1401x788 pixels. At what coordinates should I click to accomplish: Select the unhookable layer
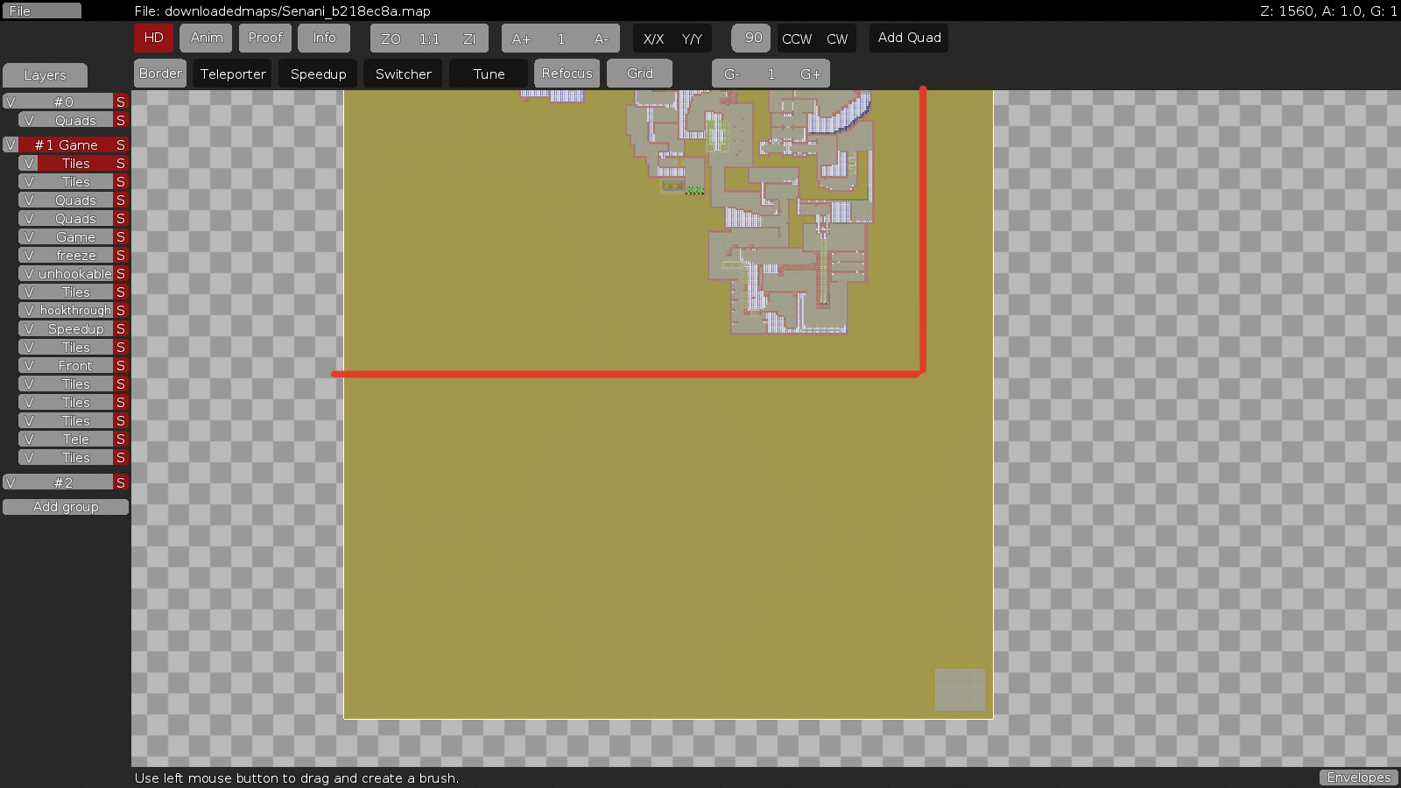pos(73,273)
